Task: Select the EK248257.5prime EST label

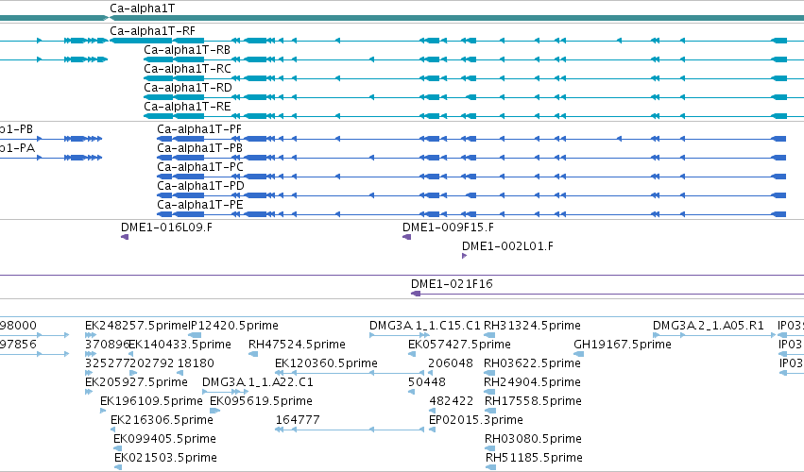Action: click(x=136, y=326)
